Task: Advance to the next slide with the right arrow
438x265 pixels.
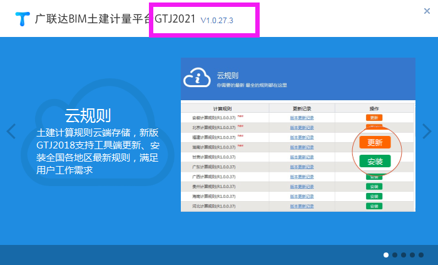Action: coord(427,131)
